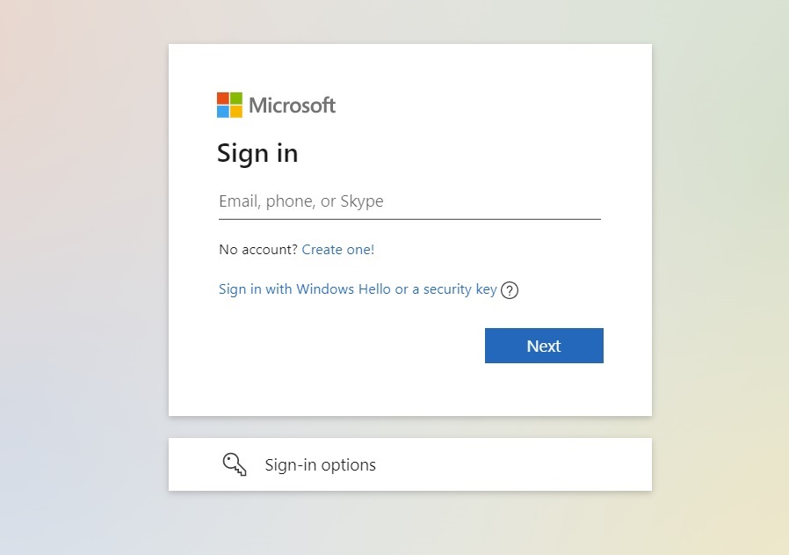This screenshot has height=555, width=789.
Task: Click the green square in Microsoft logo
Action: [236, 99]
